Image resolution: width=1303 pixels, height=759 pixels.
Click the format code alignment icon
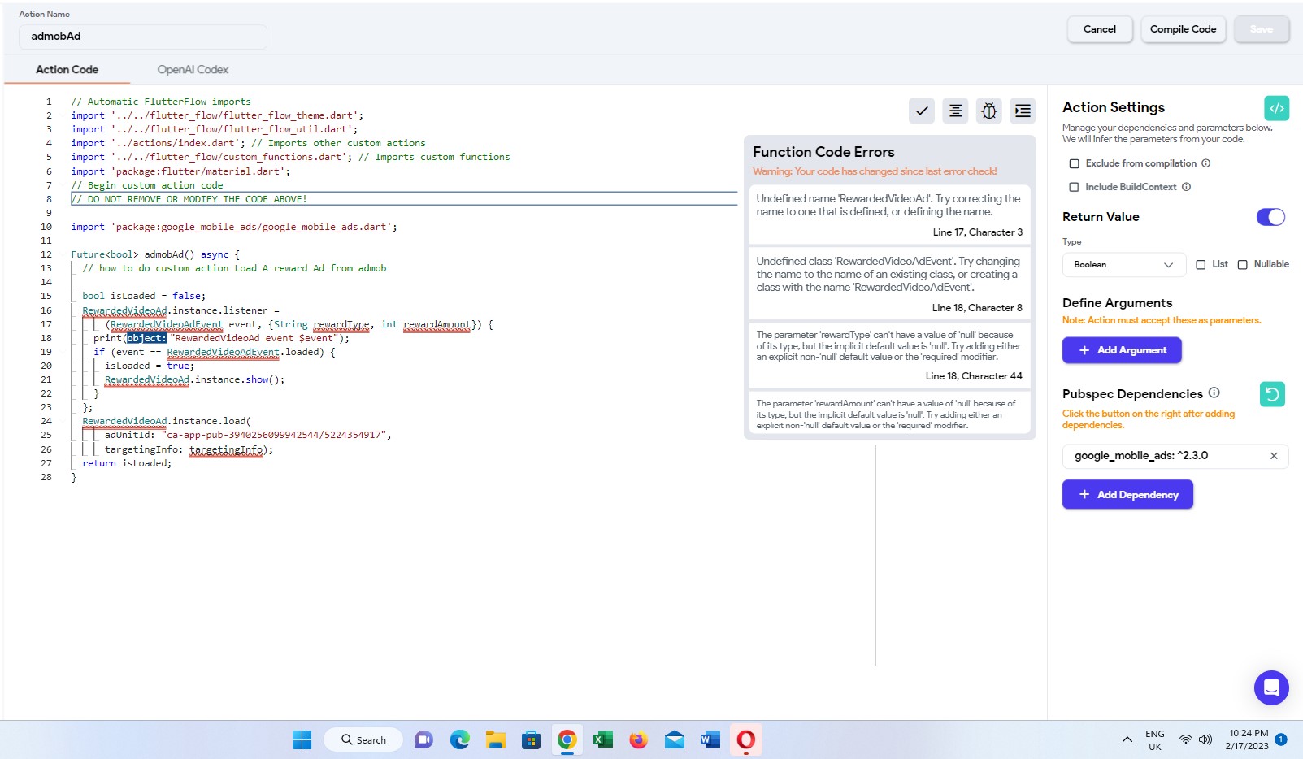pos(956,111)
